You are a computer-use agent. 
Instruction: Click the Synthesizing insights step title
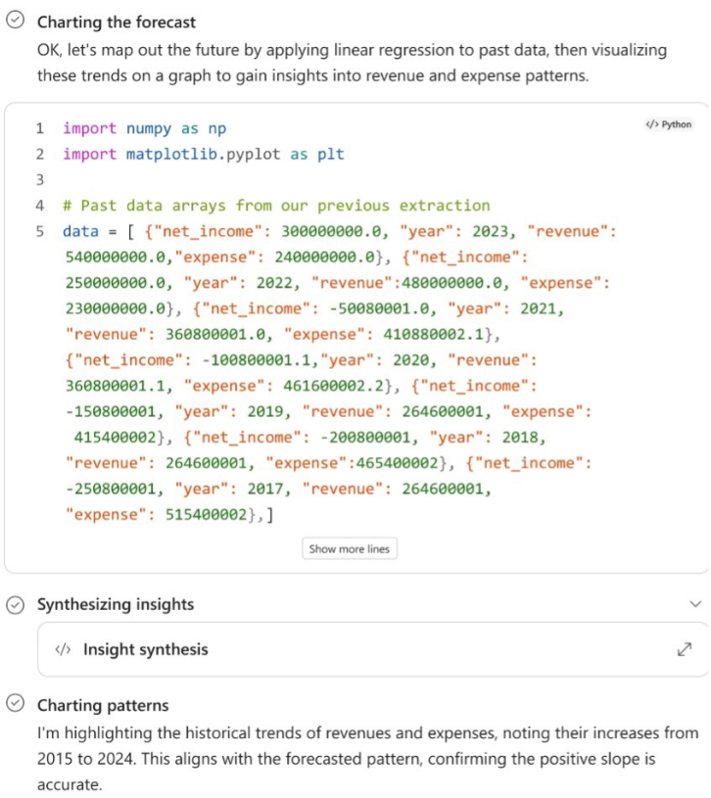click(x=116, y=605)
